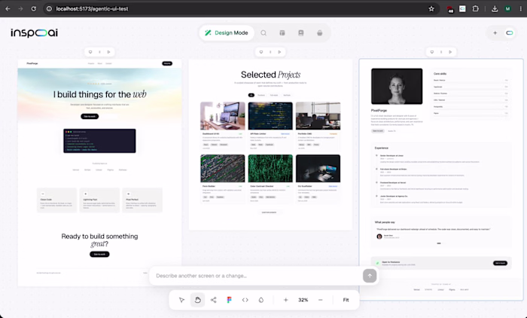Viewport: 527px width, 318px height.
Task: Open the layout panel icon beside search
Action: pyautogui.click(x=282, y=32)
